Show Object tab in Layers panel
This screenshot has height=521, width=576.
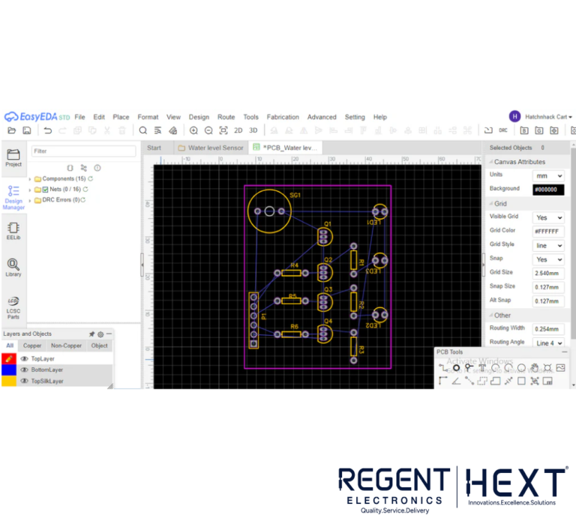click(x=99, y=346)
